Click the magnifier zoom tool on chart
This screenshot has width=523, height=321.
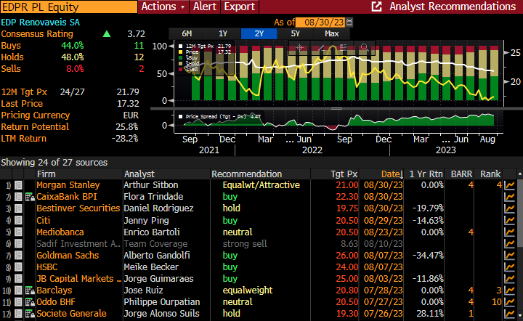pyautogui.click(x=365, y=47)
